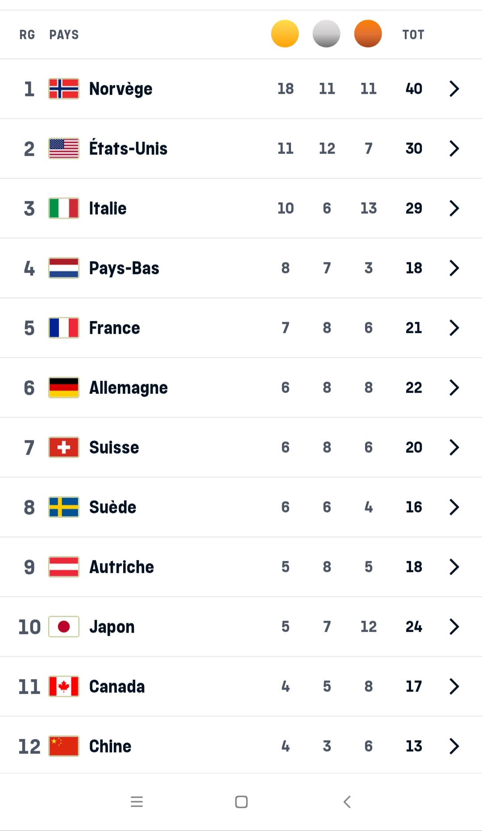Select the Pays-Bas total of 18
The height and width of the screenshot is (831, 482).
(414, 268)
